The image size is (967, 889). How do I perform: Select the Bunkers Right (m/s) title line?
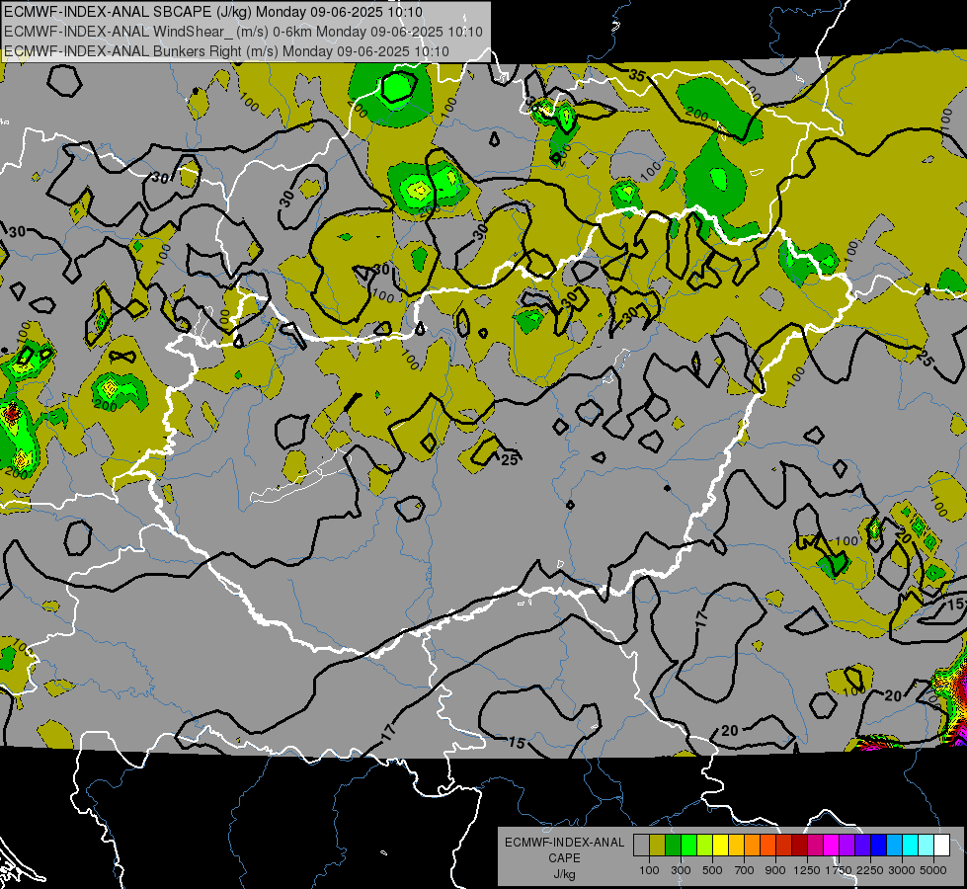[x=227, y=51]
